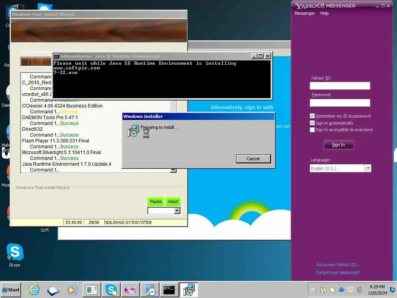Click the installer package icon in Windows Installer
Screen dimensions: 397x298
133,131
